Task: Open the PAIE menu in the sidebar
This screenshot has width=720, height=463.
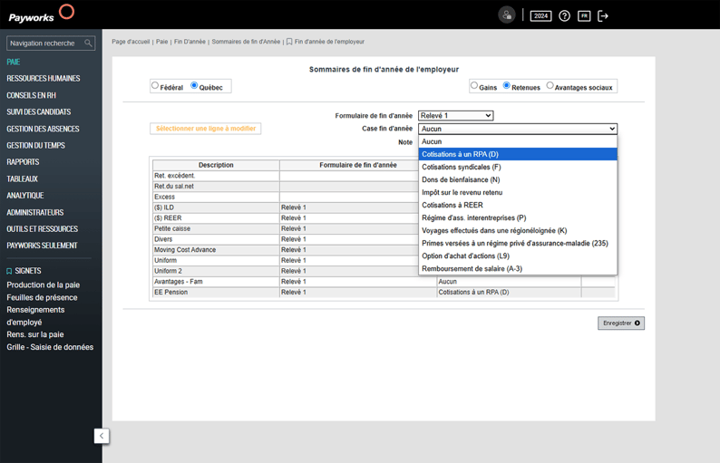Action: 14,62
